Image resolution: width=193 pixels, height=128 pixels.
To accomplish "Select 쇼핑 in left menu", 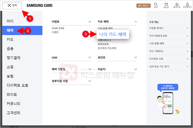I will pyautogui.click(x=10, y=67).
